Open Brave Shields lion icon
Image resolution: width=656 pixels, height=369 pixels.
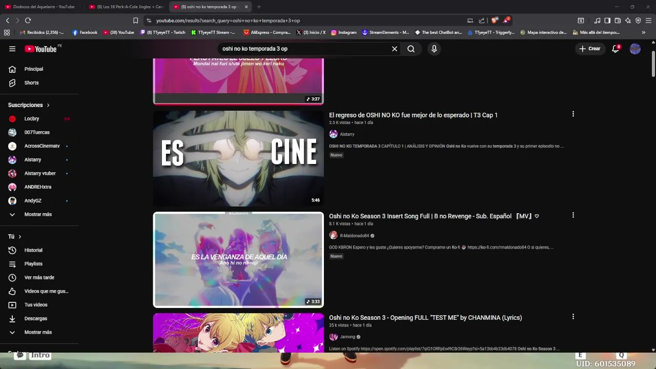(x=494, y=20)
